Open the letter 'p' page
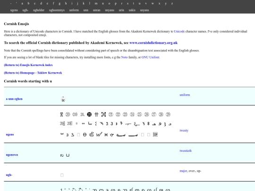This screenshot has height=191, width=255. [x=116, y=3]
